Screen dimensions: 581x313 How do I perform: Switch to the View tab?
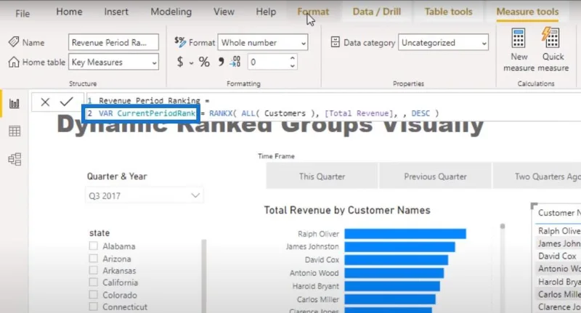[224, 12]
